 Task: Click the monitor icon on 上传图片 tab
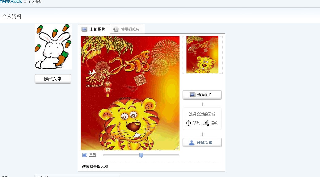point(84,29)
